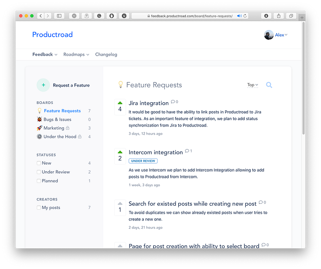The width and height of the screenshot is (321, 269).
Task: Open search with the magnifier icon
Action: pyautogui.click(x=269, y=85)
